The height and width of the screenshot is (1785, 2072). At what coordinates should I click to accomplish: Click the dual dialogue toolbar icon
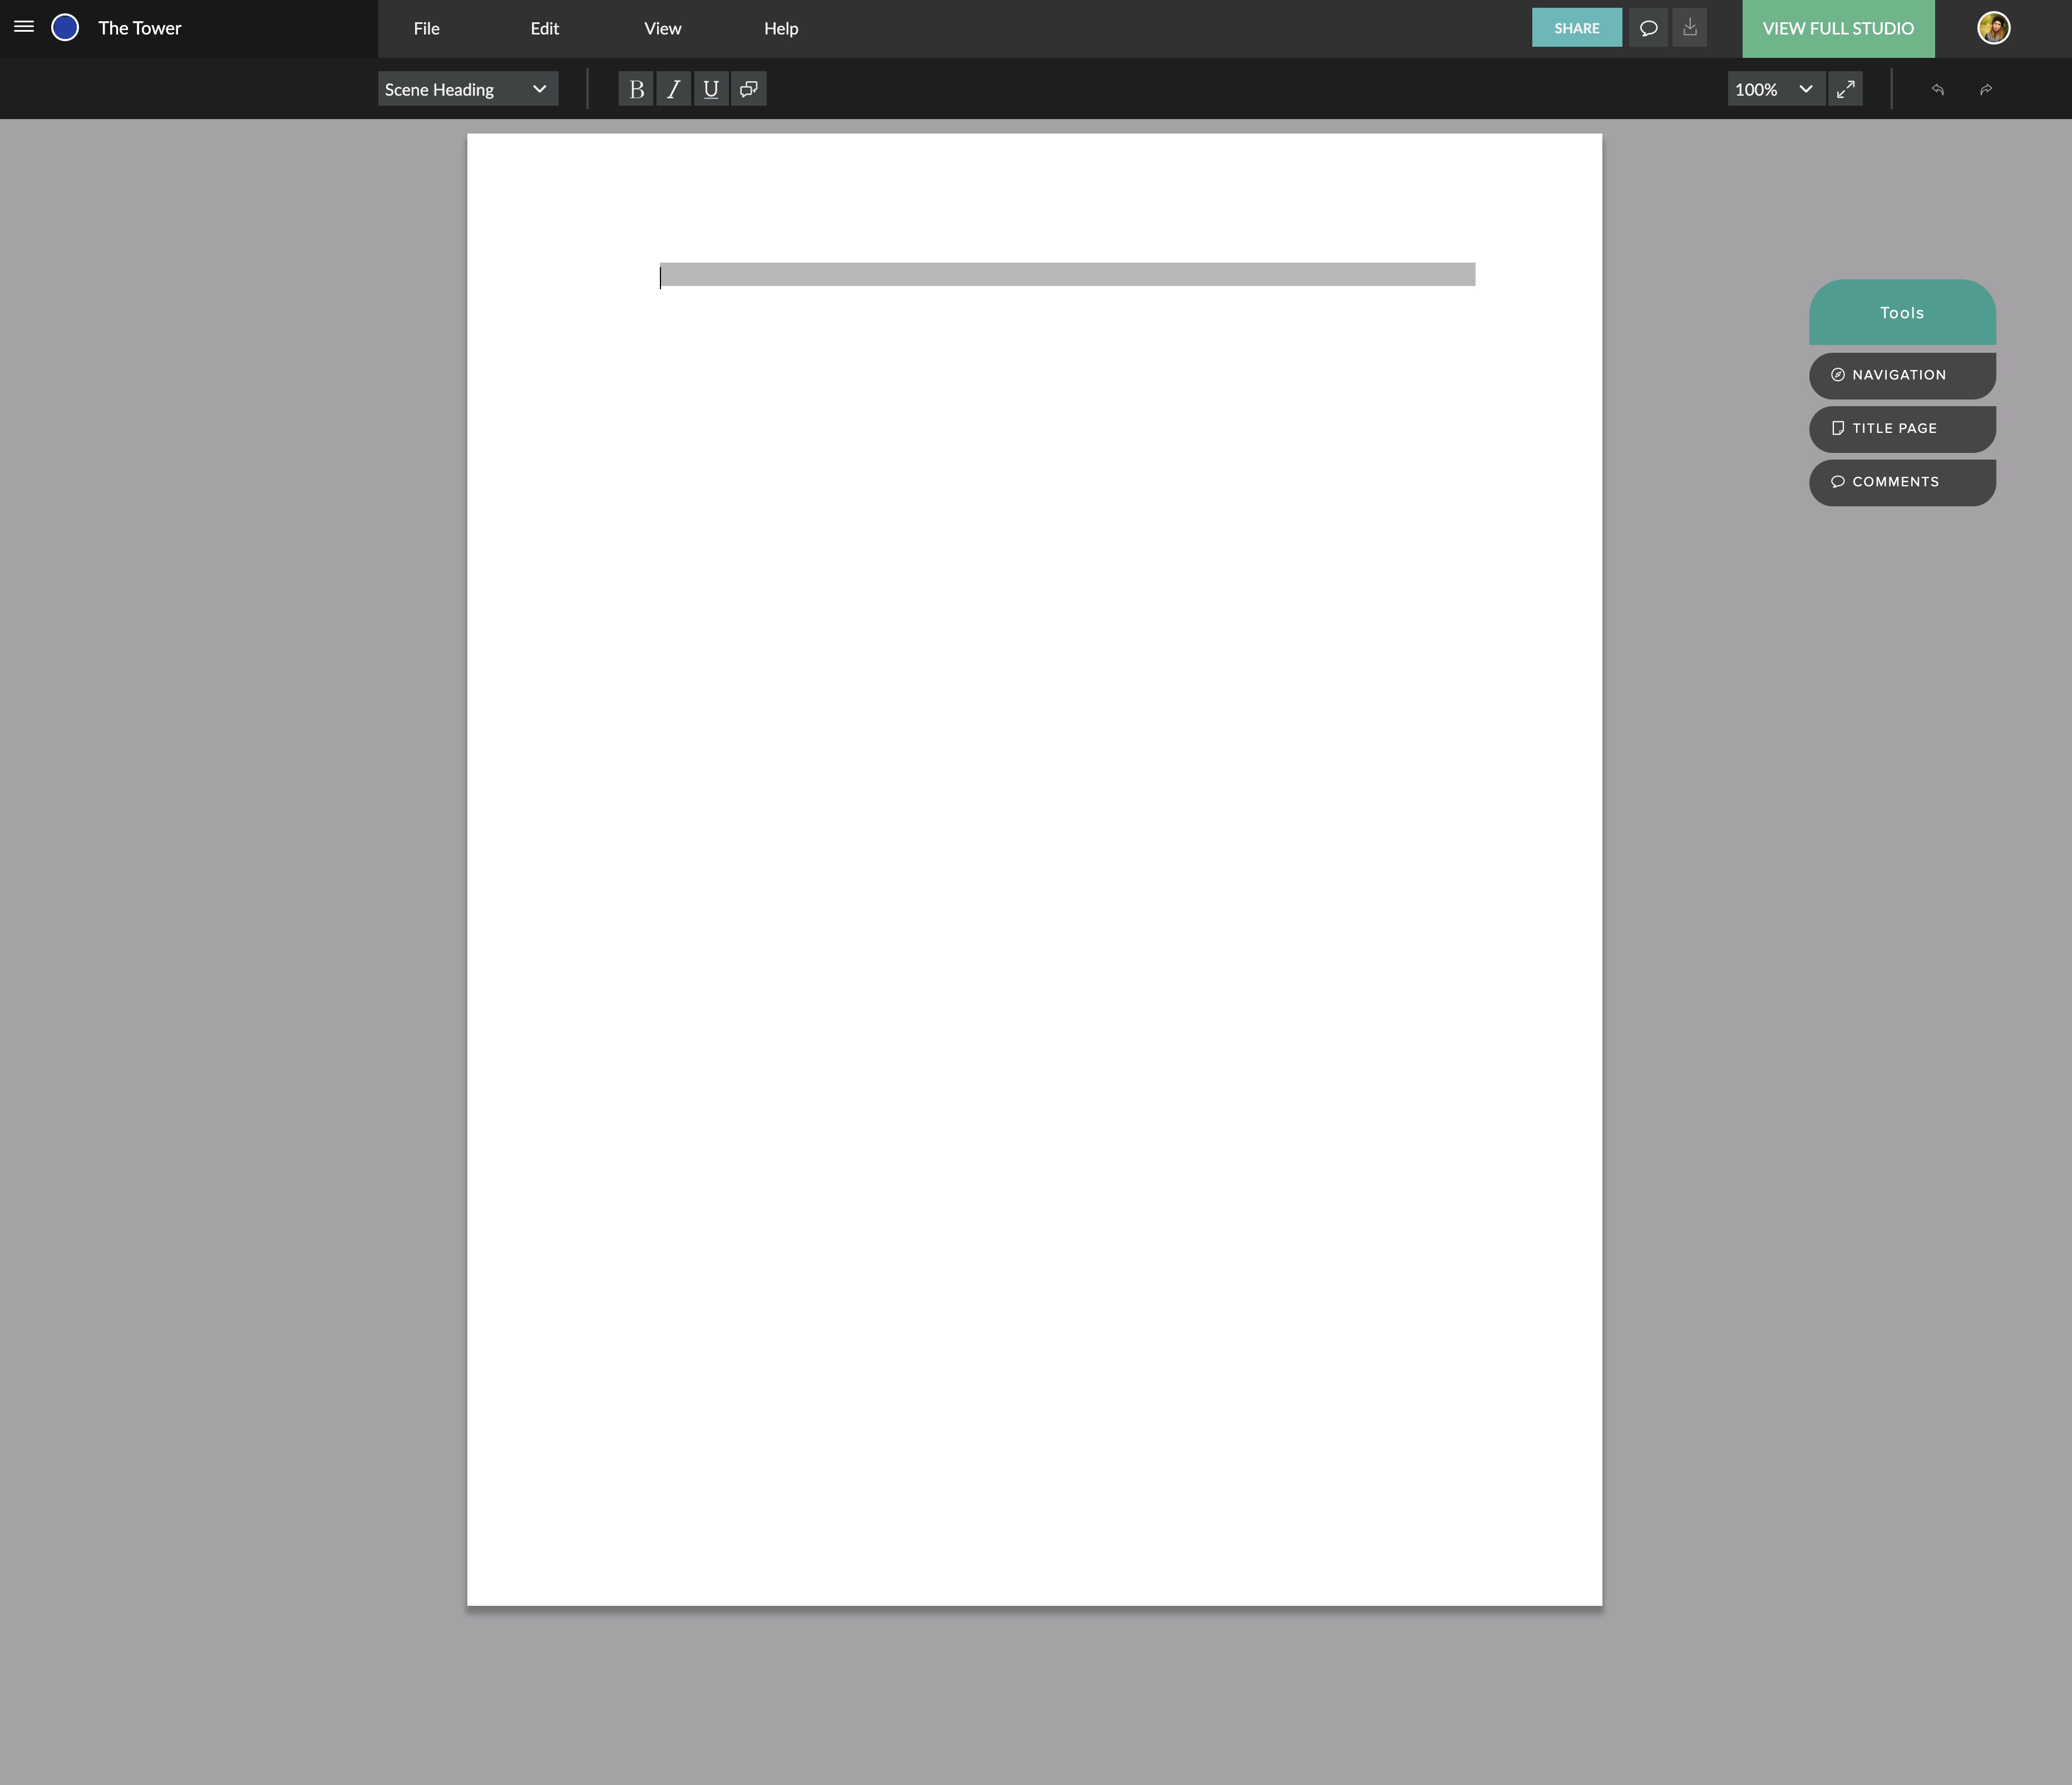pos(749,89)
